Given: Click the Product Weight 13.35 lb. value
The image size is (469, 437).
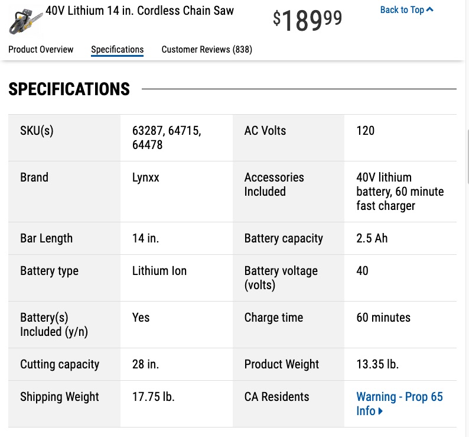Looking at the screenshot, I should pyautogui.click(x=377, y=364).
